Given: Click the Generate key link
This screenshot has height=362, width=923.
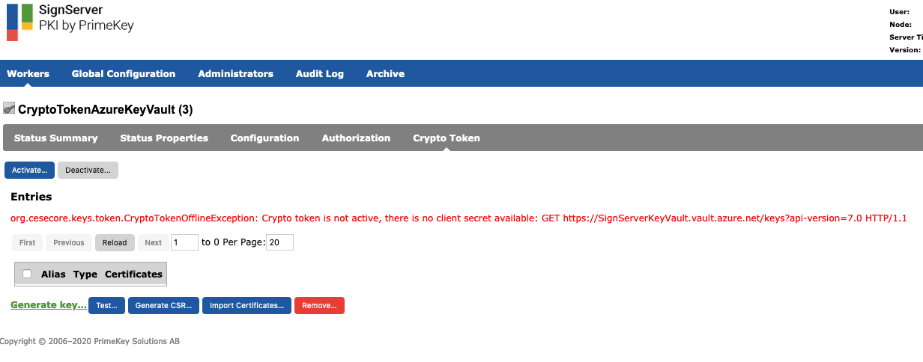Looking at the screenshot, I should point(49,305).
